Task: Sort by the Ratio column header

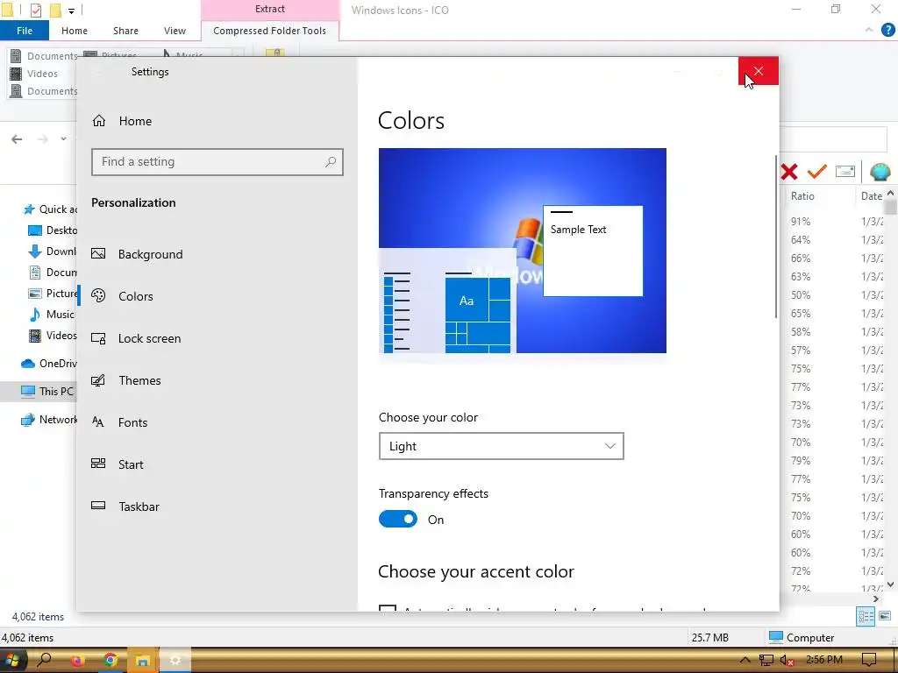Action: (802, 195)
